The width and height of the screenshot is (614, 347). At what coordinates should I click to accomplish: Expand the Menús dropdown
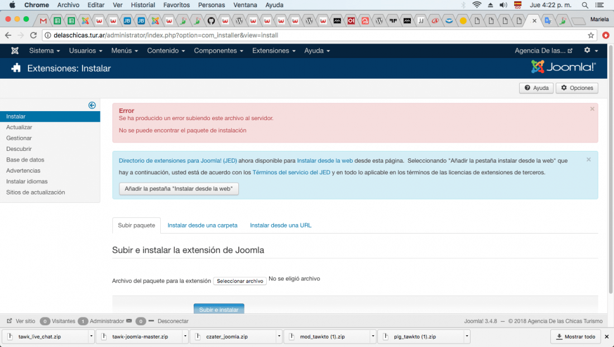tap(124, 51)
